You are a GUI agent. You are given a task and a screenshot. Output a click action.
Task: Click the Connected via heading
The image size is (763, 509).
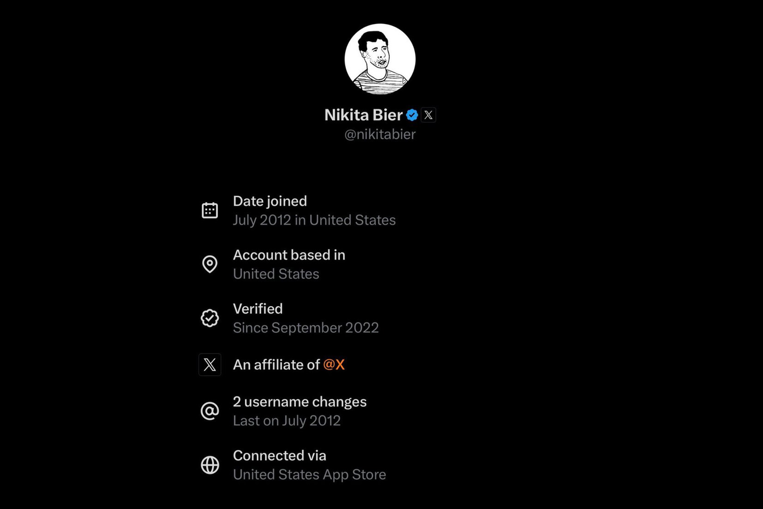(279, 456)
